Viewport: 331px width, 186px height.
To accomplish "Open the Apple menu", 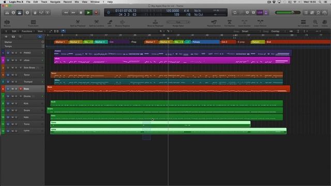I will coord(5,2).
